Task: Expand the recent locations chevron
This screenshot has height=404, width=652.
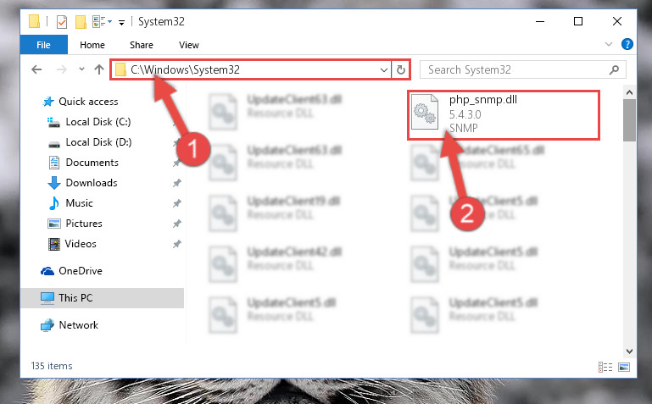Action: pos(81,69)
